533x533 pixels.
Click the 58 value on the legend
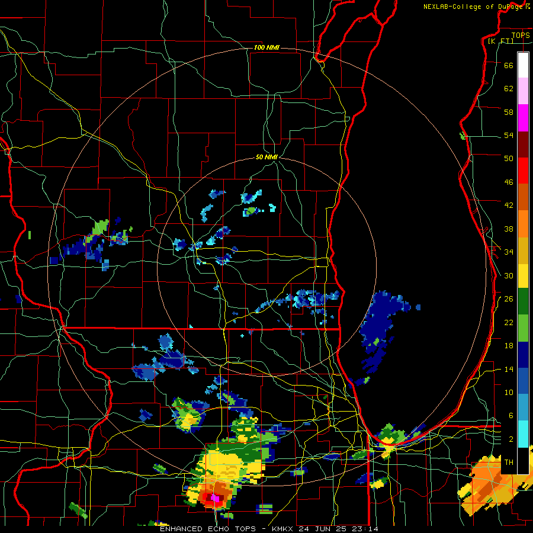[509, 112]
